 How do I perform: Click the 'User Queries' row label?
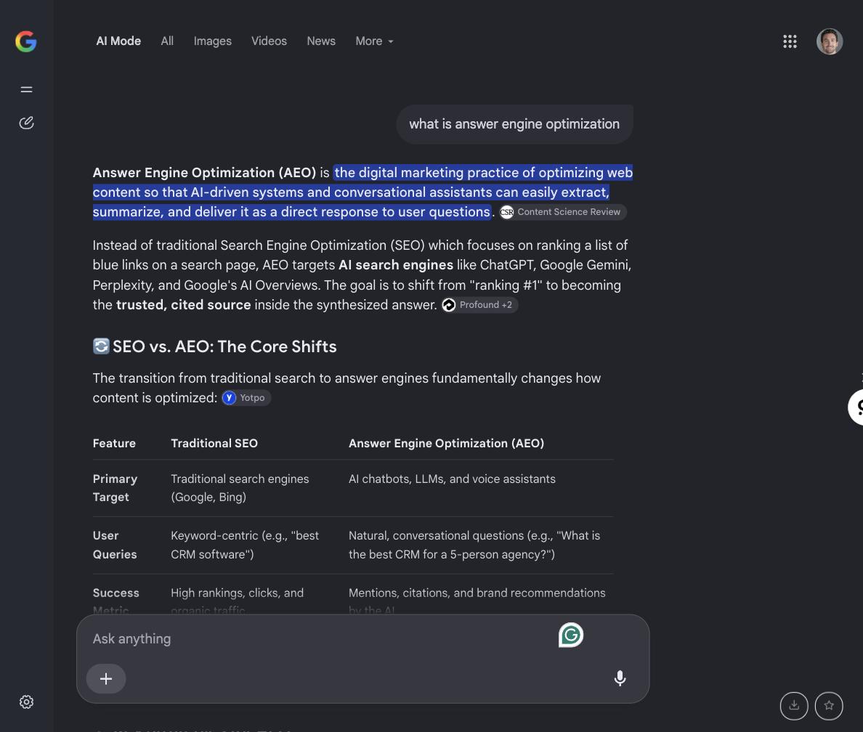[115, 545]
